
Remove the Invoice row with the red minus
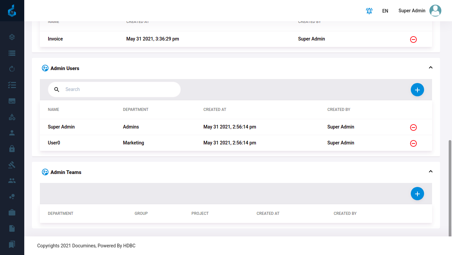coord(413,40)
